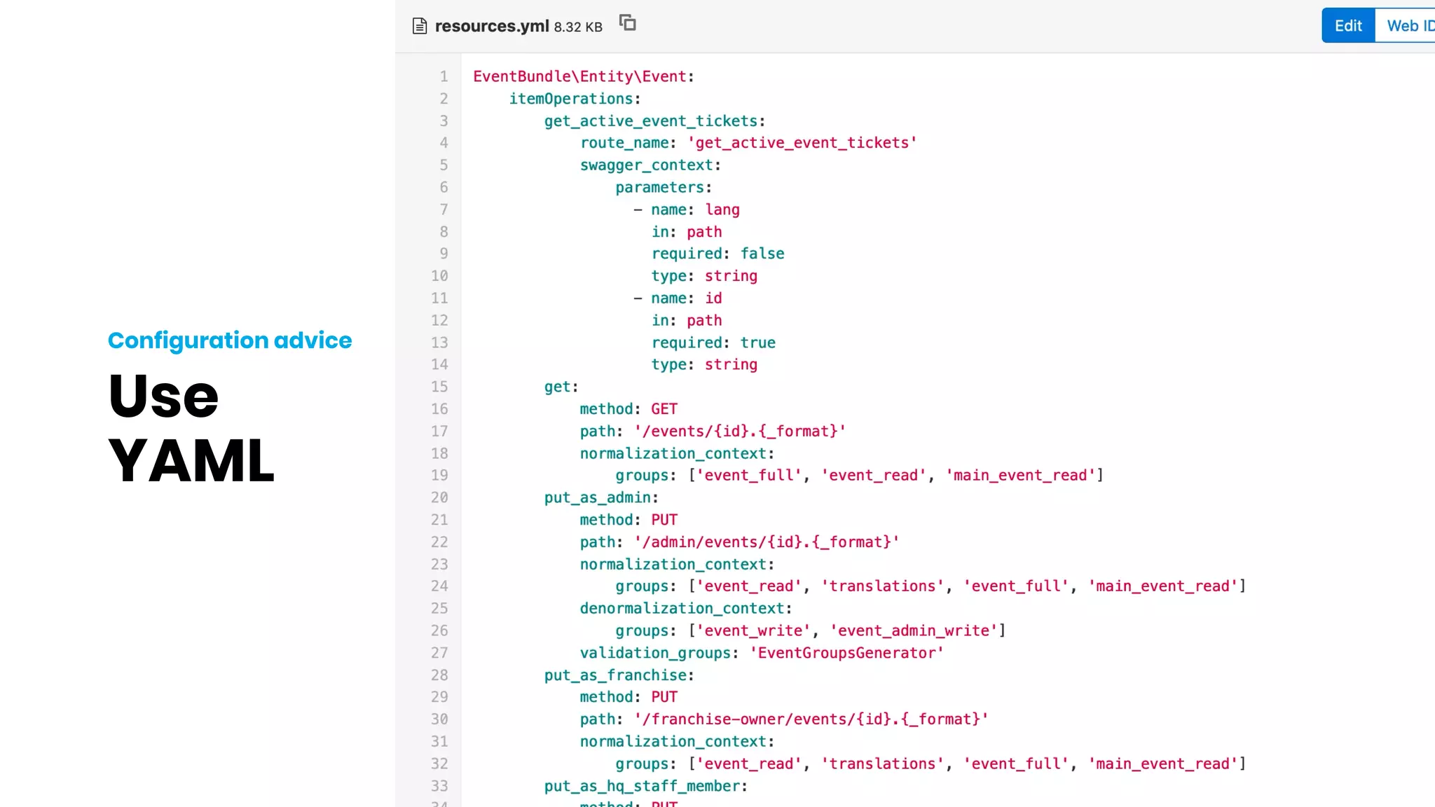
Task: Click line number 1 in the gutter
Action: (444, 76)
